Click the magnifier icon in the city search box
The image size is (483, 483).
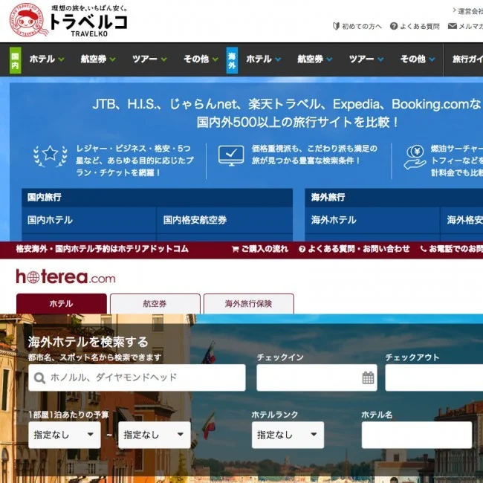pyautogui.click(x=39, y=377)
